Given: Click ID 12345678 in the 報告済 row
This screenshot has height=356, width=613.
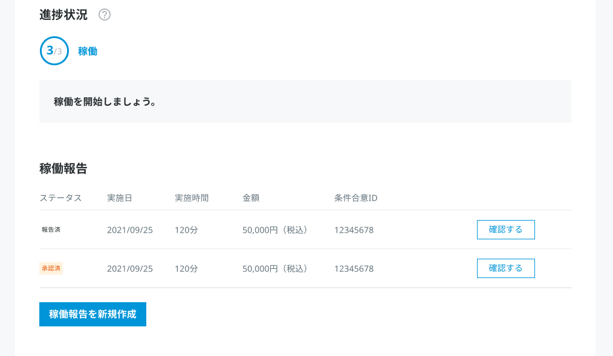Looking at the screenshot, I should pyautogui.click(x=354, y=230).
